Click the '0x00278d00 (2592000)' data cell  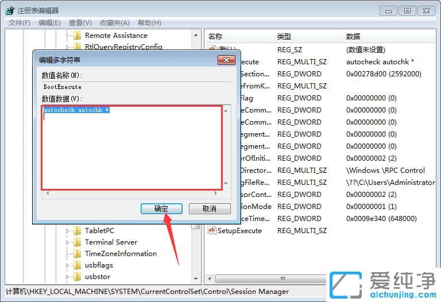pos(384,74)
